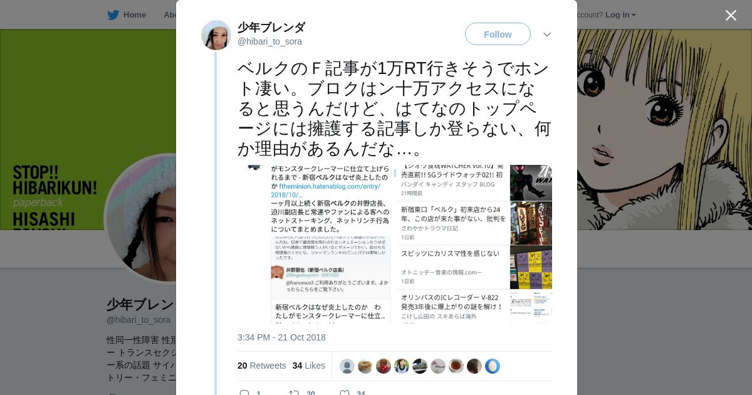The width and height of the screenshot is (752, 395).
Task: Reply to the tweet via speech bubble icon
Action: [x=244, y=393]
